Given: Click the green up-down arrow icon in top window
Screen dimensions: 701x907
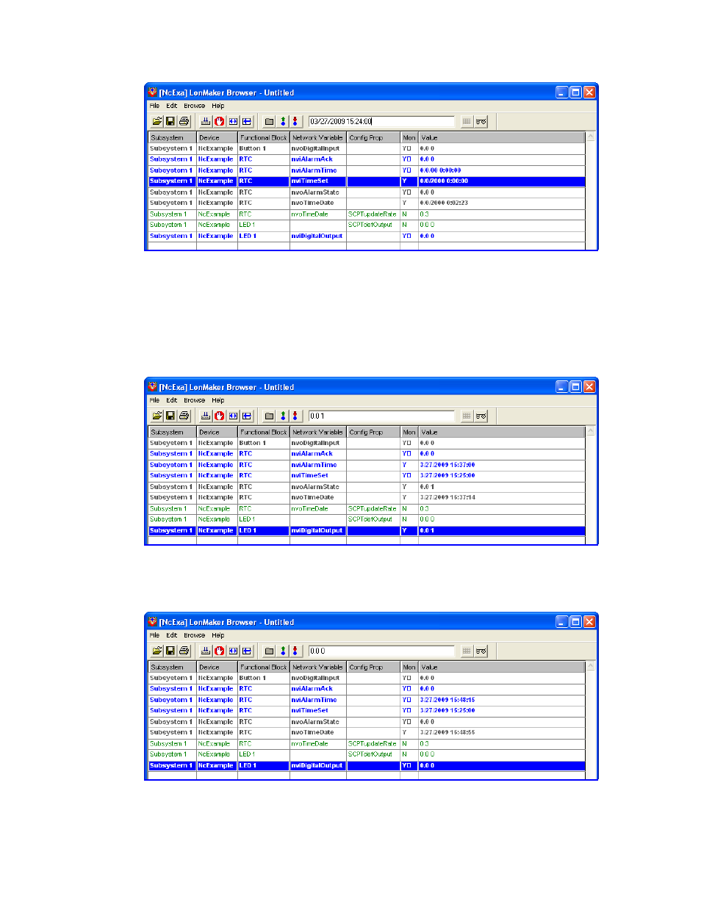Looking at the screenshot, I should [283, 121].
